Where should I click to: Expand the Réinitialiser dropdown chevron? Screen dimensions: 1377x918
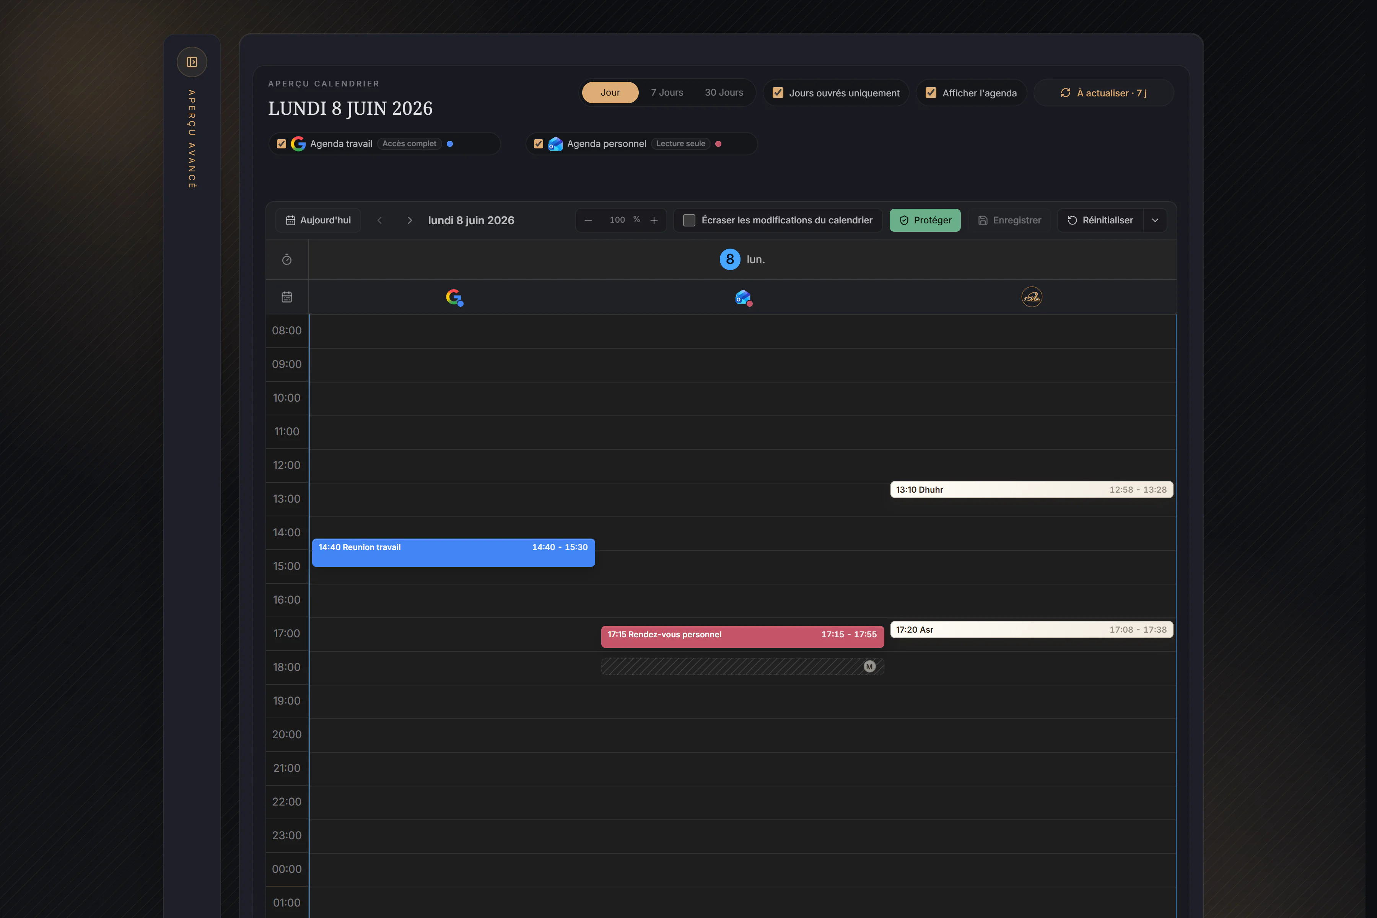tap(1155, 220)
